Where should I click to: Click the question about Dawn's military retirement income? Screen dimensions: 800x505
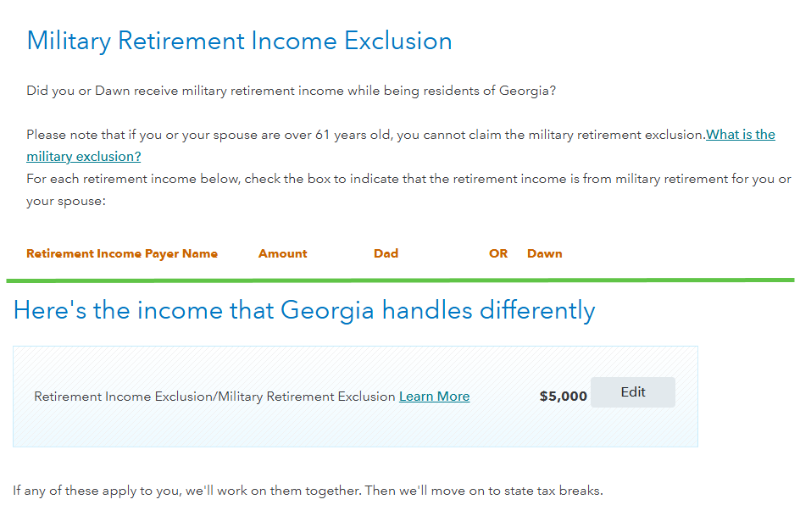pos(292,90)
